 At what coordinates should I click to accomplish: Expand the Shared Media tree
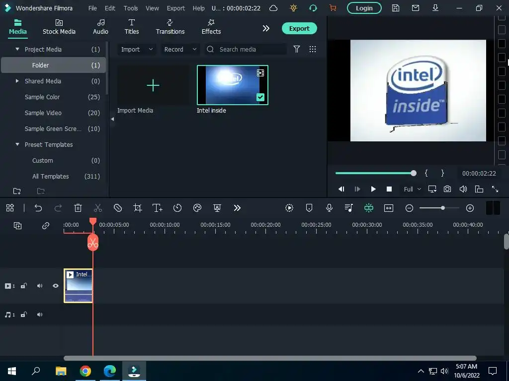click(17, 81)
